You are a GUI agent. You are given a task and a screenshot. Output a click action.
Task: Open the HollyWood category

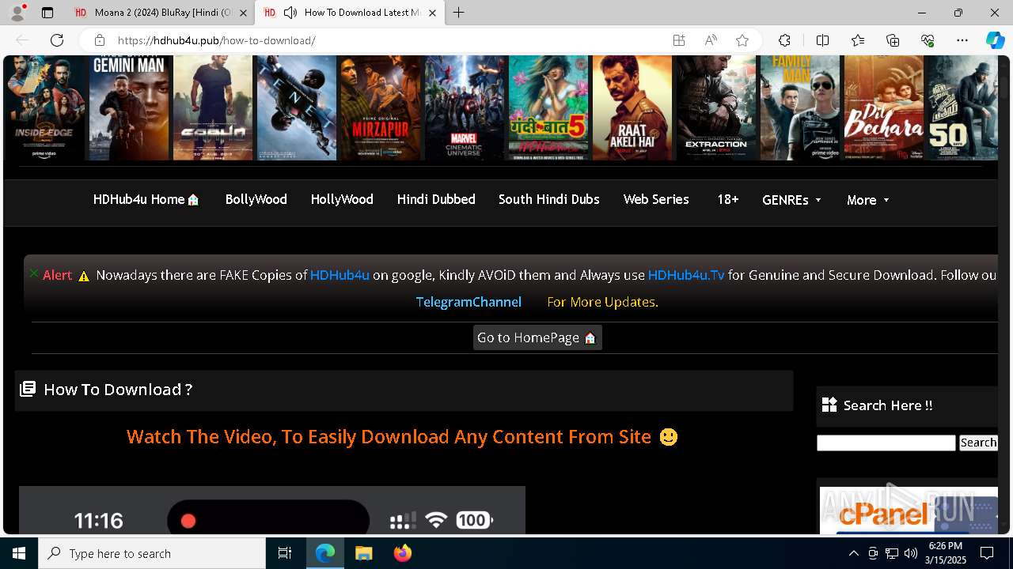pos(342,199)
